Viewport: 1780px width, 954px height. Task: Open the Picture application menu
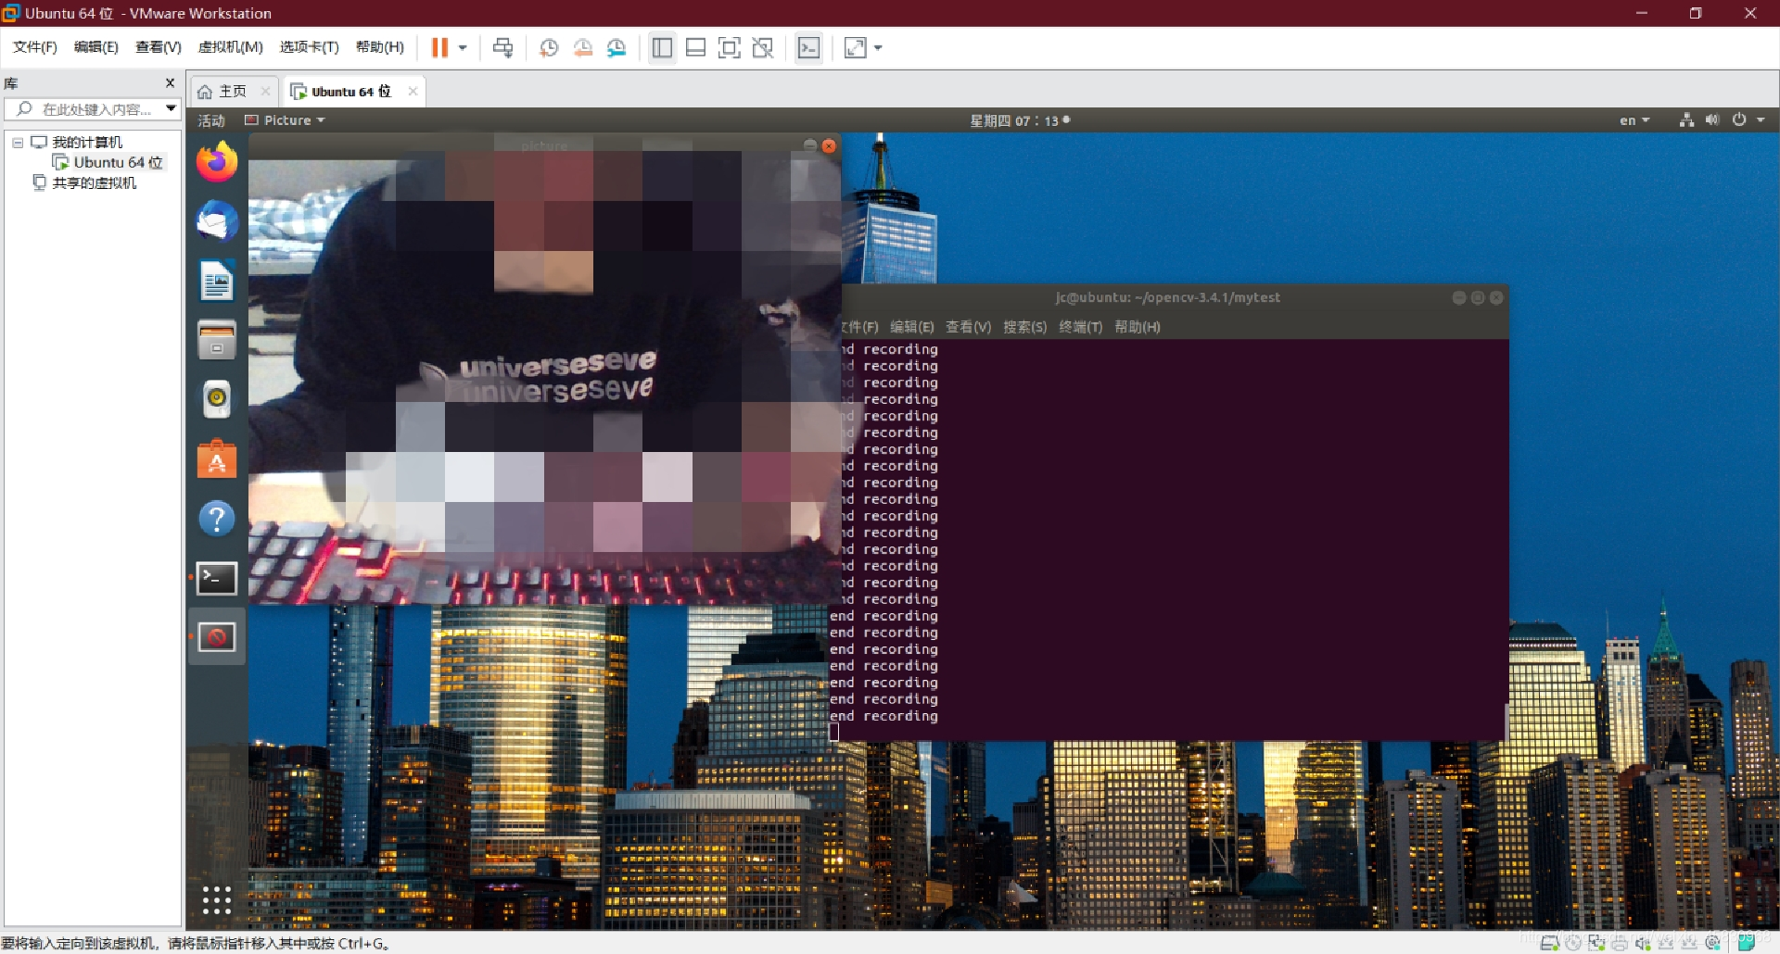pyautogui.click(x=285, y=120)
